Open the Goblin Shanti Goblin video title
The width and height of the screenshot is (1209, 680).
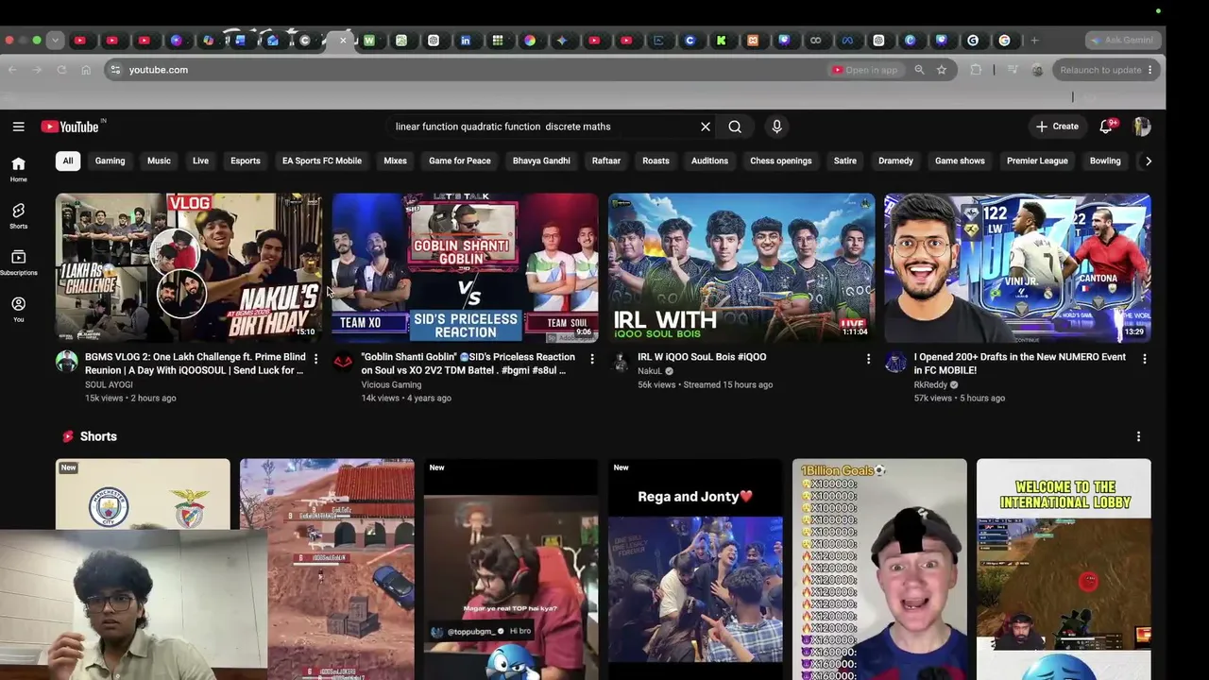tap(469, 364)
